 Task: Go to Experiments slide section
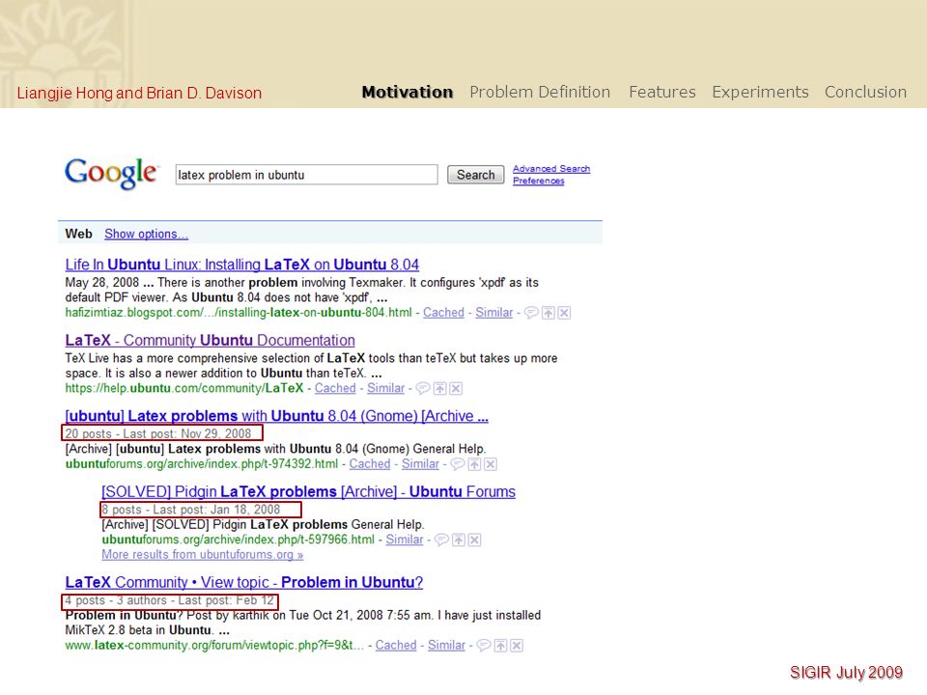[760, 93]
